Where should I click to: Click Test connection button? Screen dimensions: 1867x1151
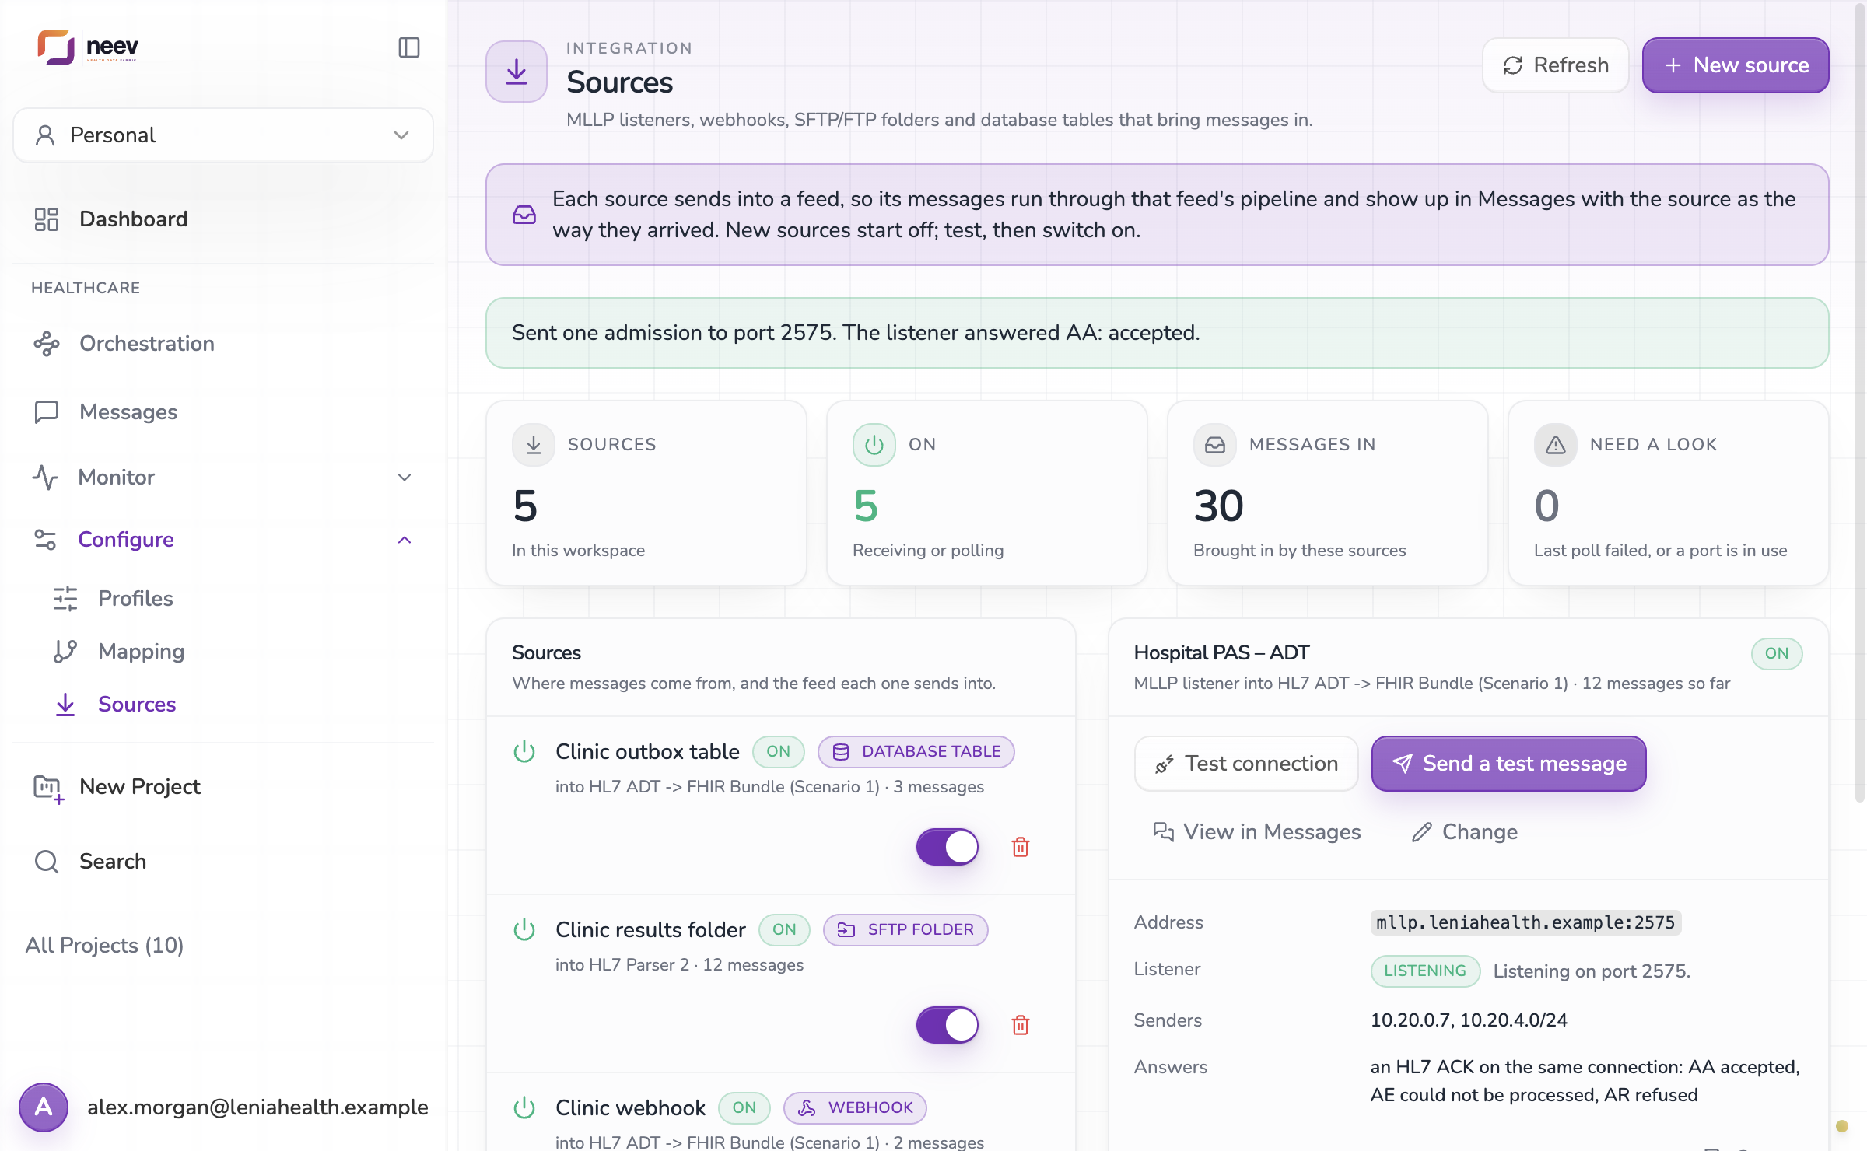(x=1246, y=764)
